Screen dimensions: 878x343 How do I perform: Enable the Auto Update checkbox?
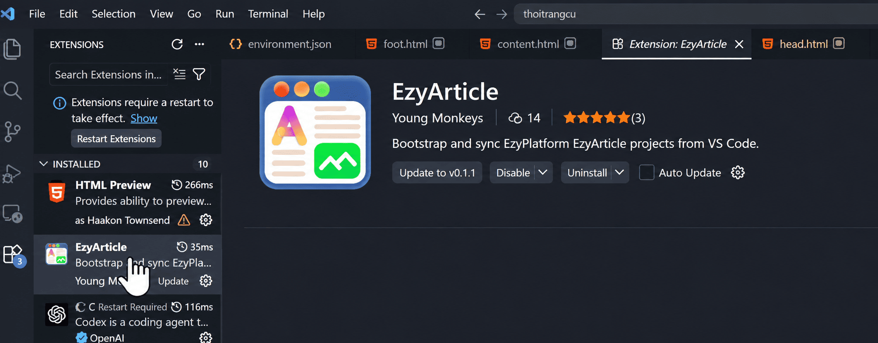pos(647,173)
